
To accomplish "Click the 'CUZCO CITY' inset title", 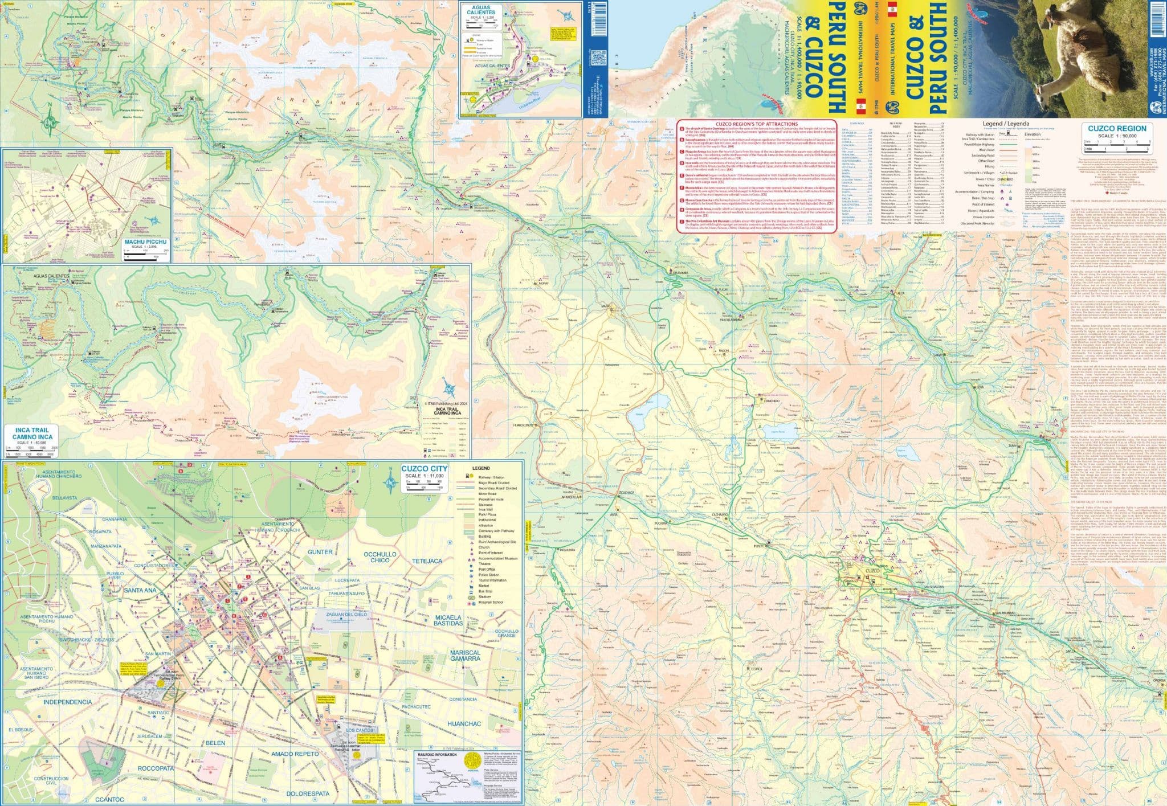I will tap(425, 468).
